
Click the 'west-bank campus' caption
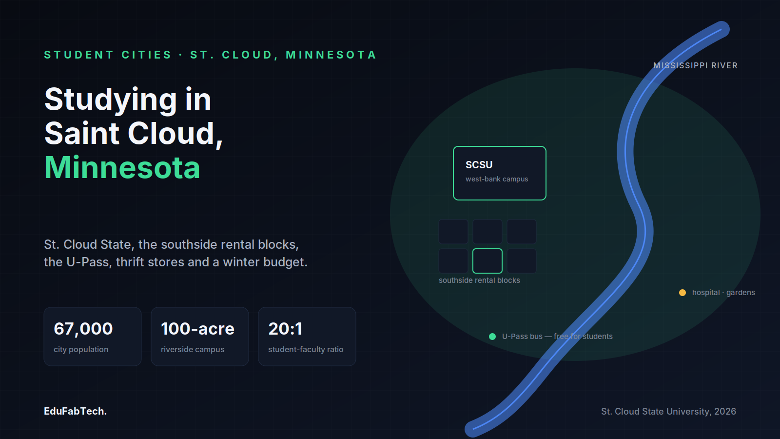[x=497, y=179]
